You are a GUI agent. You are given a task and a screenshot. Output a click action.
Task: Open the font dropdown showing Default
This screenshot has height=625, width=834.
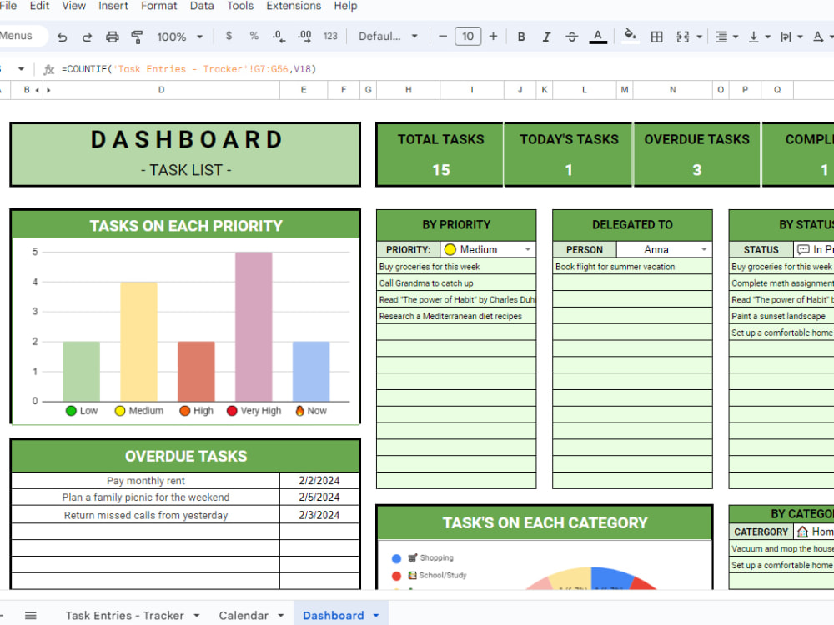[x=389, y=37]
